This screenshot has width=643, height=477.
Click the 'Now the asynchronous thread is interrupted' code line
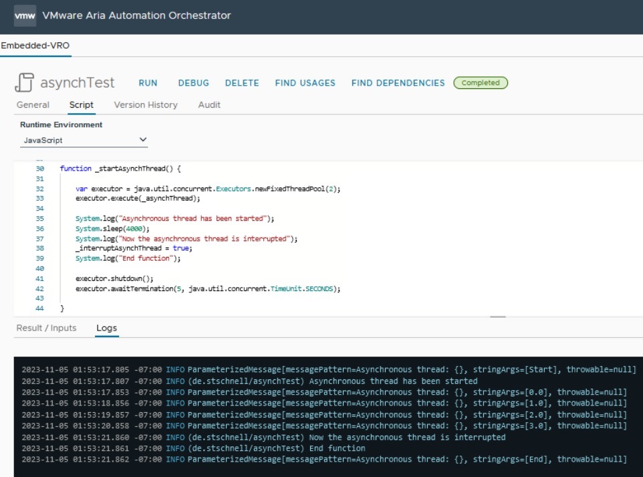pos(186,238)
